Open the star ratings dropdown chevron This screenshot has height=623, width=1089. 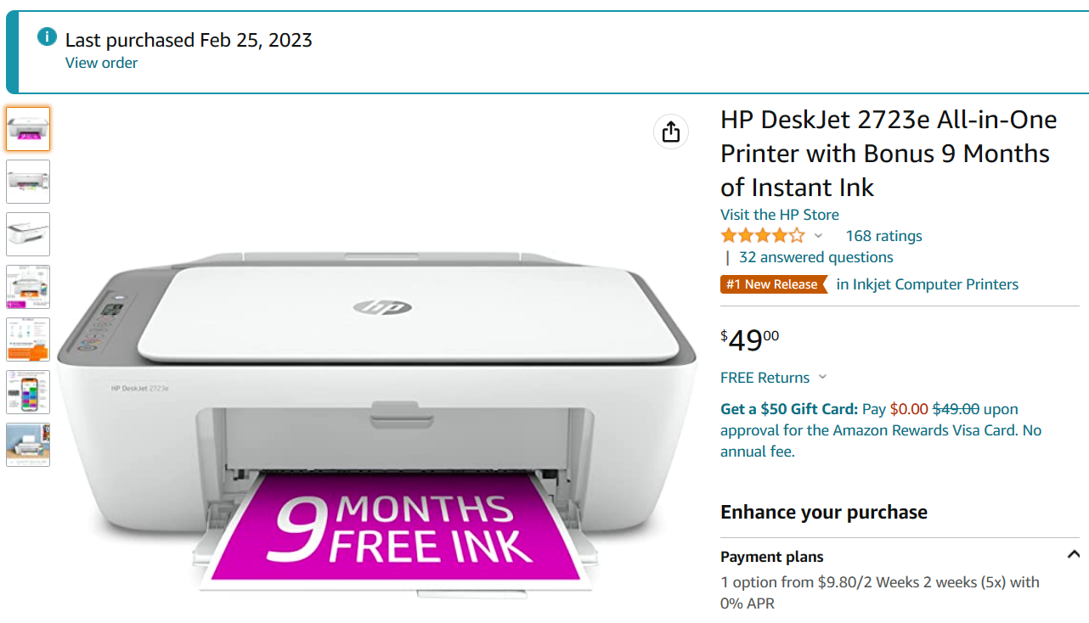click(818, 236)
